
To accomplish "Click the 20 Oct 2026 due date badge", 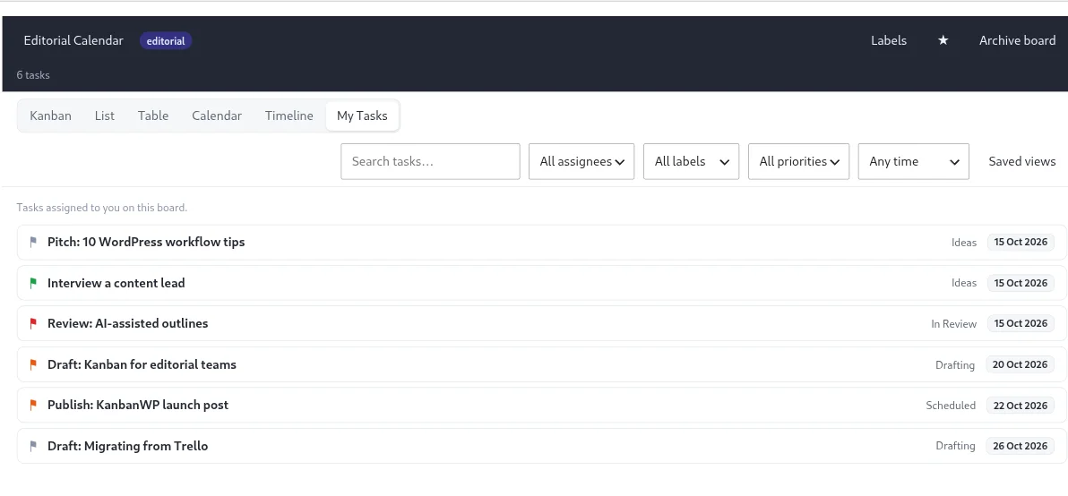I will [x=1020, y=364].
